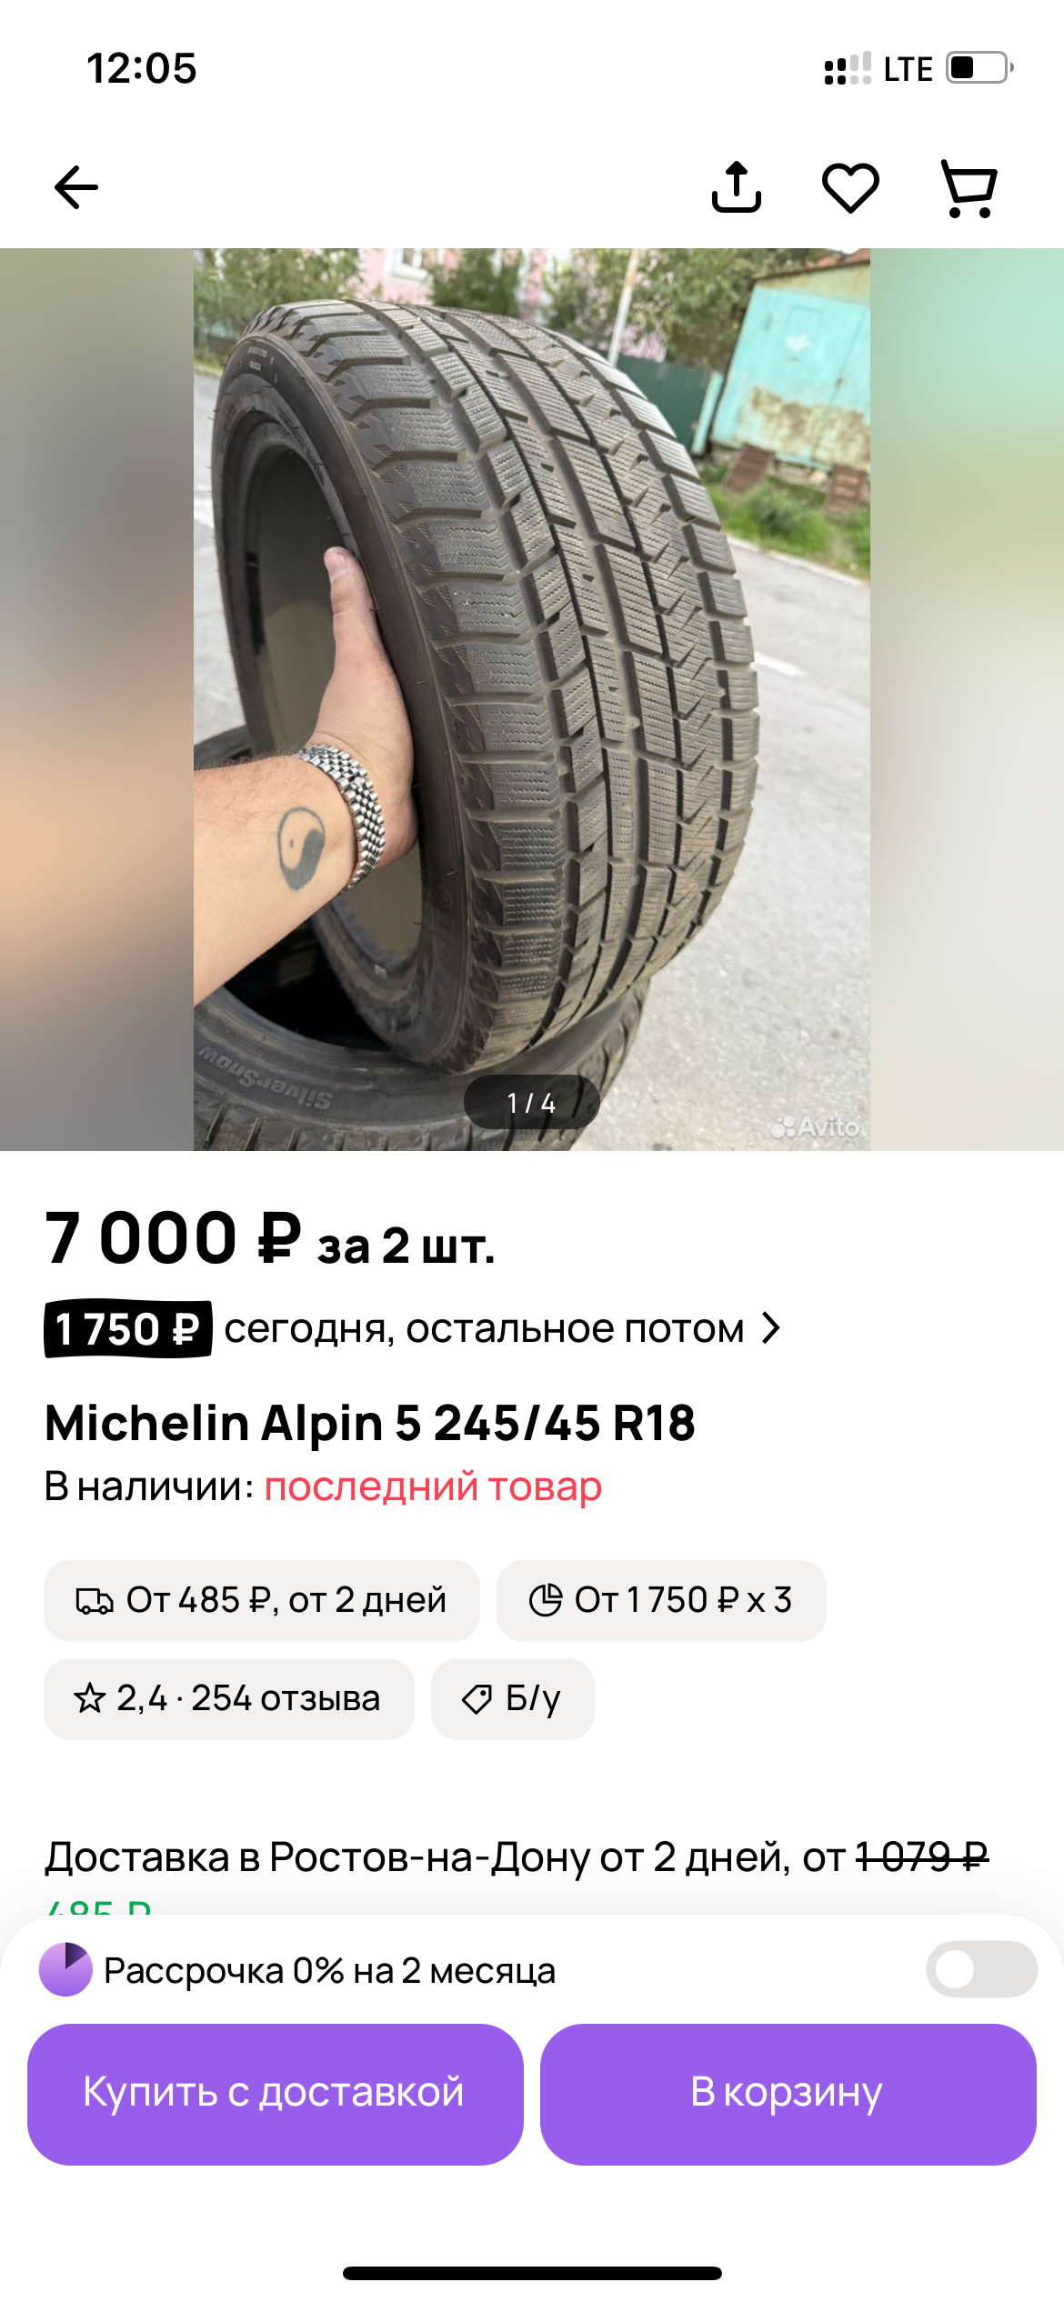The width and height of the screenshot is (1064, 2302).
Task: Tap 'Купить с доставкой' button
Action: coord(276,2093)
